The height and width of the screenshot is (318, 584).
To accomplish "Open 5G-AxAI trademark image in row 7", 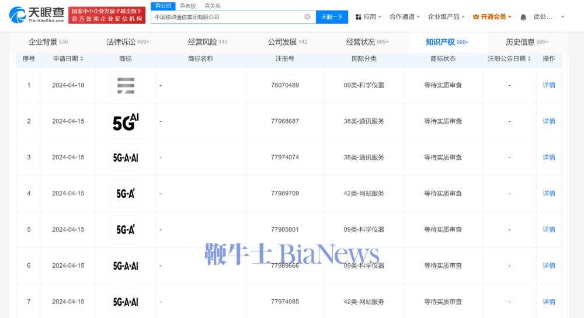I will tap(126, 302).
